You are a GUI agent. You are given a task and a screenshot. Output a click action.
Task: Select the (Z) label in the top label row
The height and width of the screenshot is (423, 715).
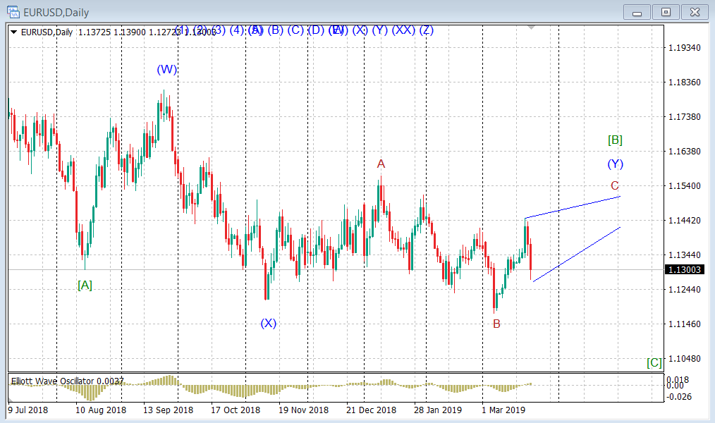pos(427,30)
